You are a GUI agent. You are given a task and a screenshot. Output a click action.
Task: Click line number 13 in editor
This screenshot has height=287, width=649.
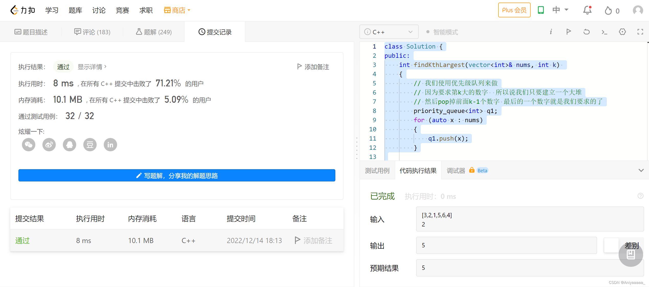(373, 157)
